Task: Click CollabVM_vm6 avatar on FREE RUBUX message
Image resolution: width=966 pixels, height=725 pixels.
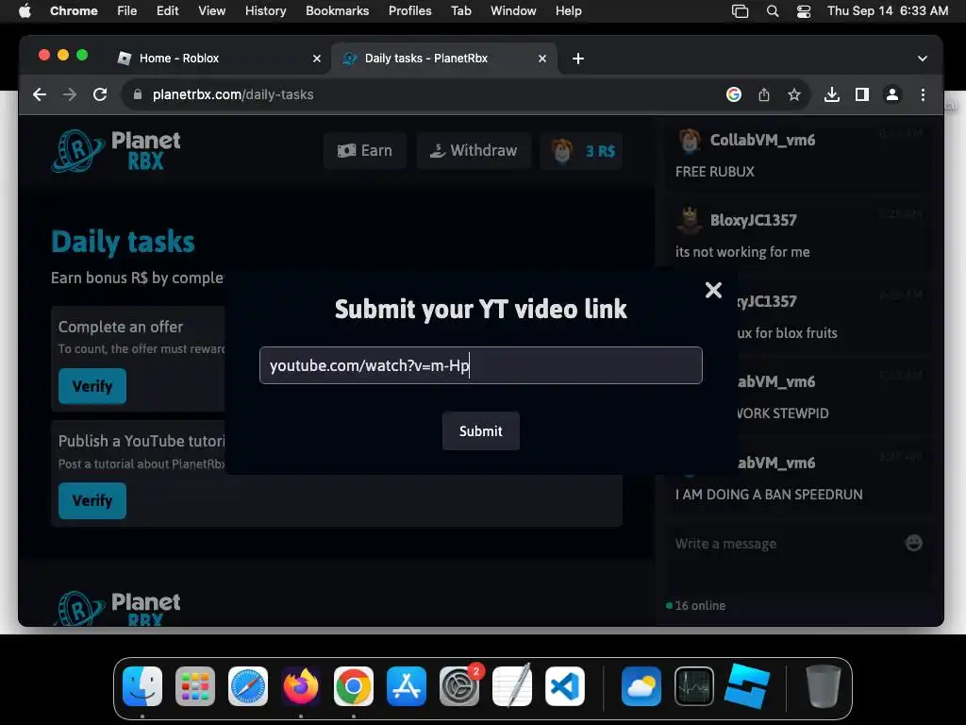Action: (x=690, y=141)
